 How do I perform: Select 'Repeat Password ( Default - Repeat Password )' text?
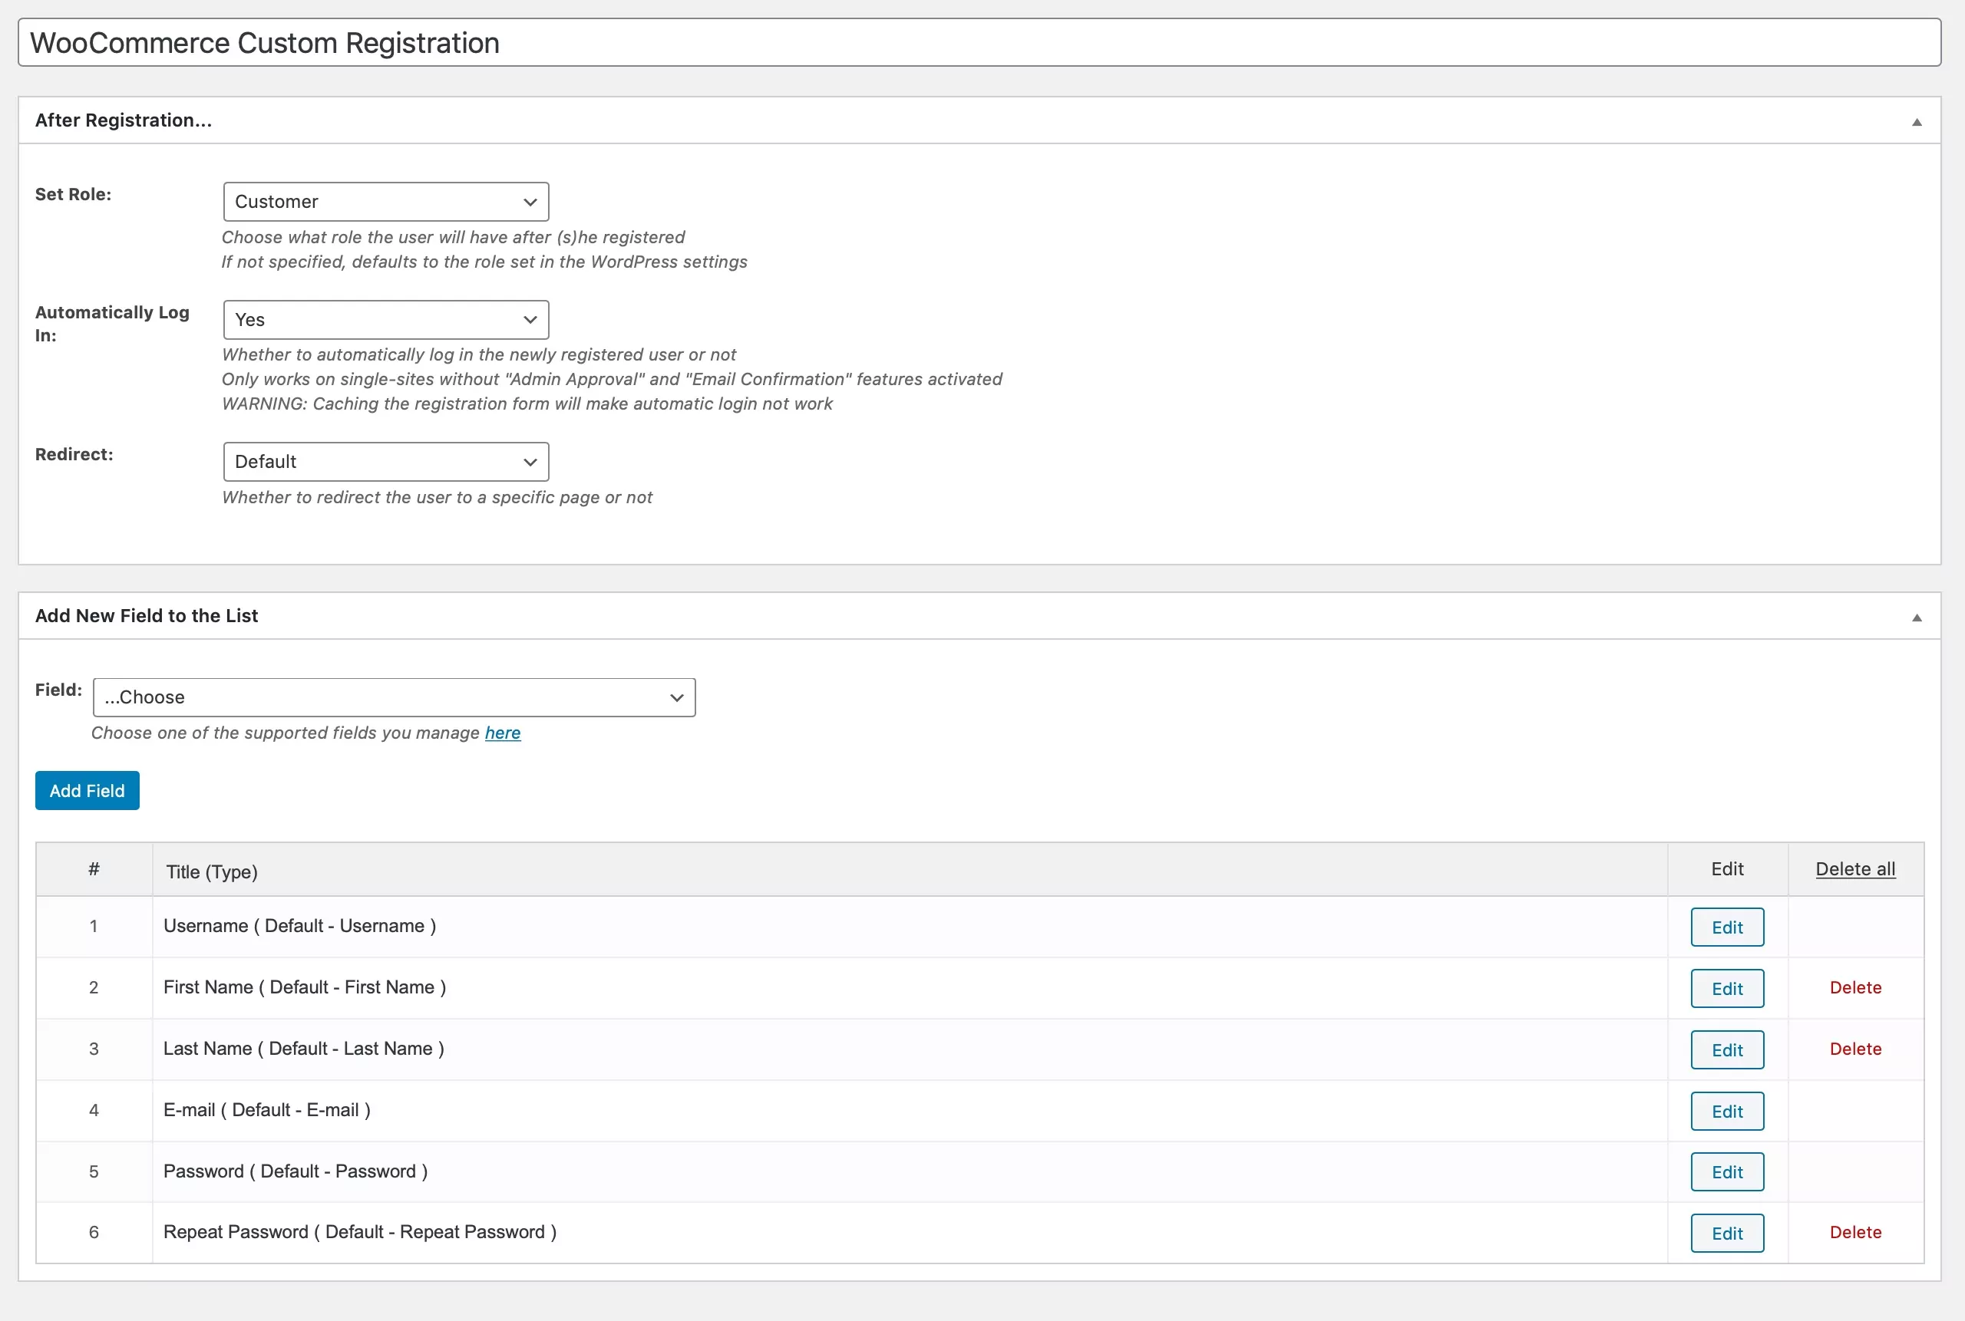click(x=360, y=1233)
